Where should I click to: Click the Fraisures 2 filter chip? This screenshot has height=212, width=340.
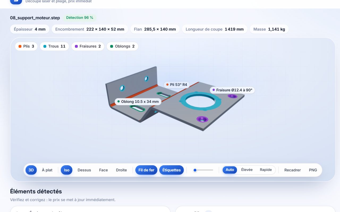click(88, 46)
